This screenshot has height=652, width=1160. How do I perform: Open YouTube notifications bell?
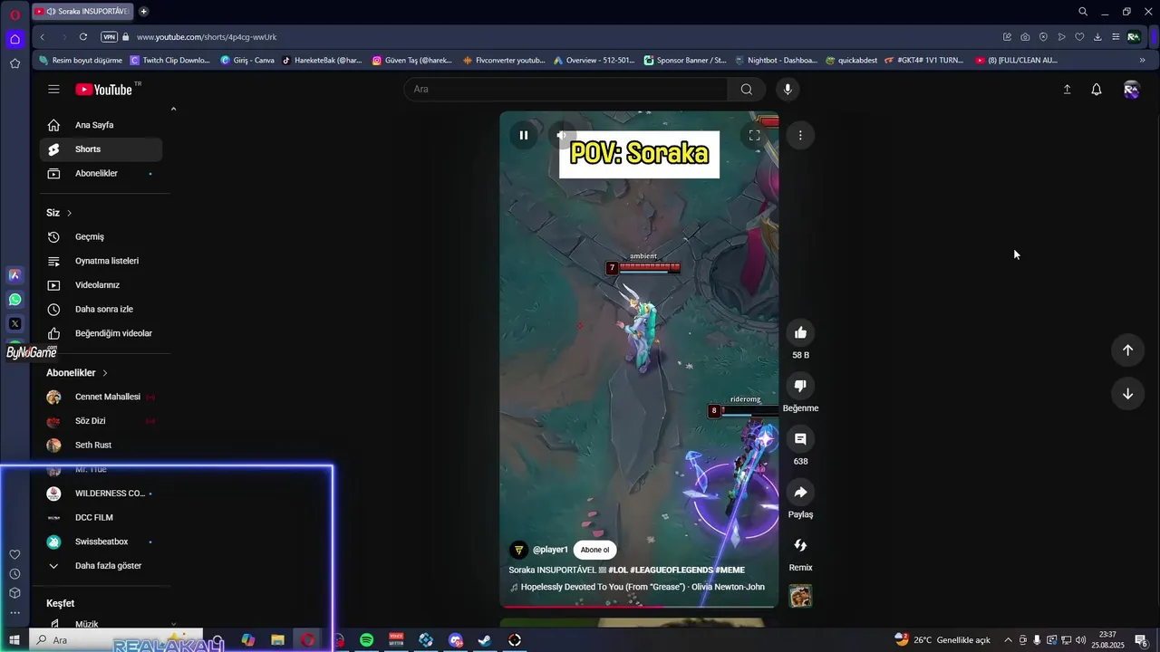click(1097, 89)
